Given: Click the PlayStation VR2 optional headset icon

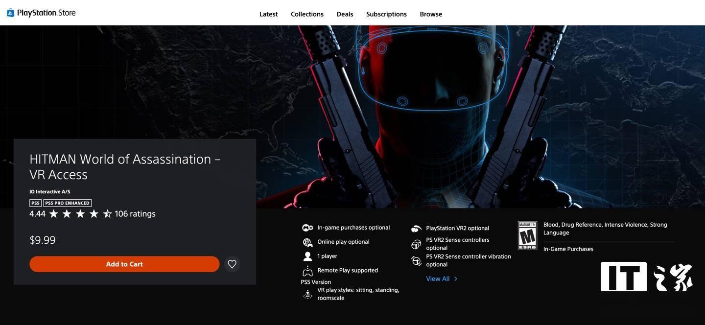Looking at the screenshot, I should point(416,229).
